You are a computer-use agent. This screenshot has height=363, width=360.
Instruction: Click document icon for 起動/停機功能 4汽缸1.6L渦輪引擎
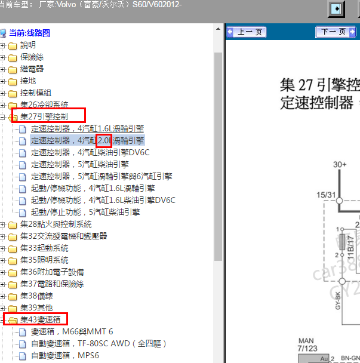[x=23, y=189]
